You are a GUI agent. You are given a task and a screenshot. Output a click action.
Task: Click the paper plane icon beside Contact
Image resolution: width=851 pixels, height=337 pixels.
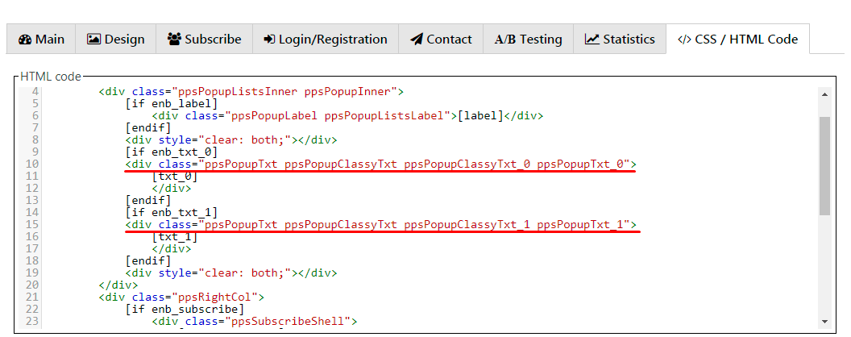pyautogui.click(x=416, y=40)
